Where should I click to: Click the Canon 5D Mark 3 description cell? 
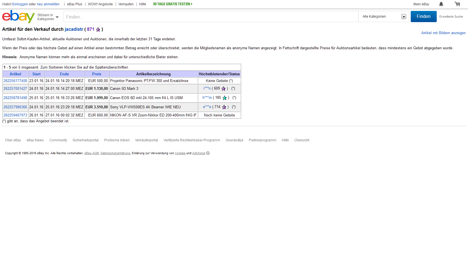(153, 89)
